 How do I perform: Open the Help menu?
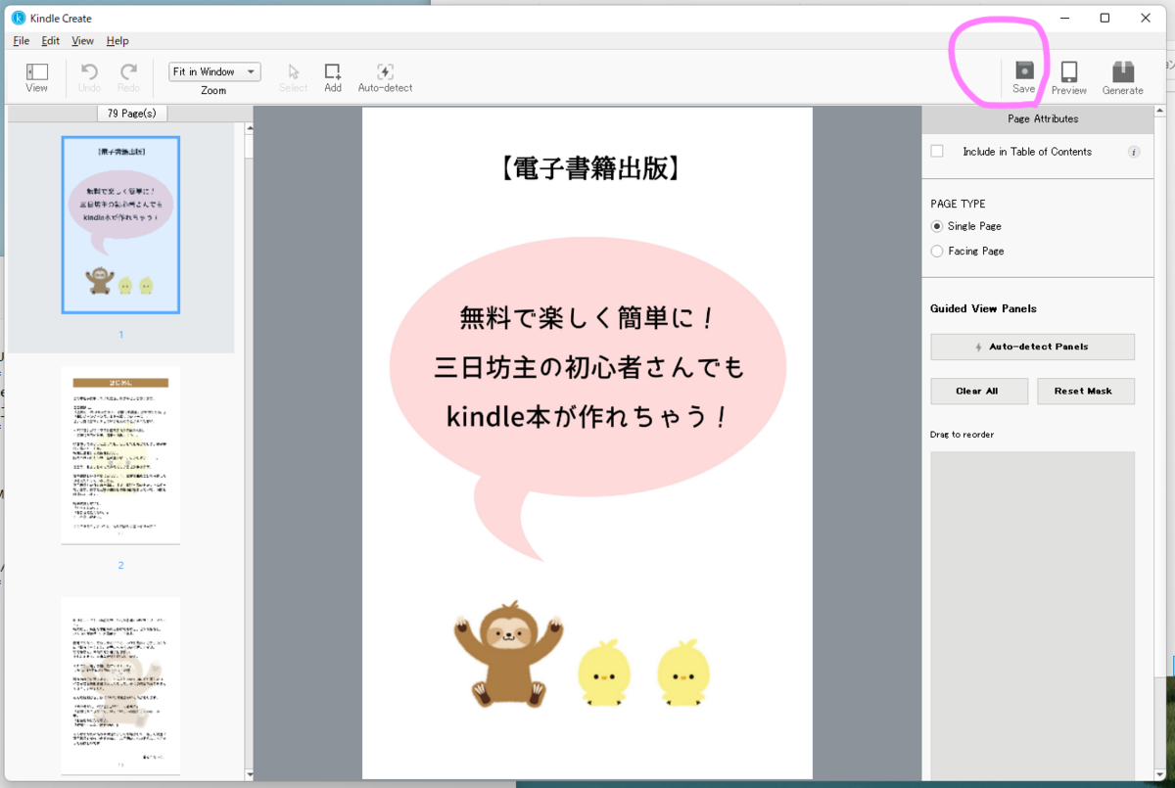[x=117, y=41]
